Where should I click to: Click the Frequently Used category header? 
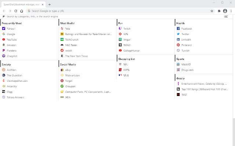[x=12, y=23]
